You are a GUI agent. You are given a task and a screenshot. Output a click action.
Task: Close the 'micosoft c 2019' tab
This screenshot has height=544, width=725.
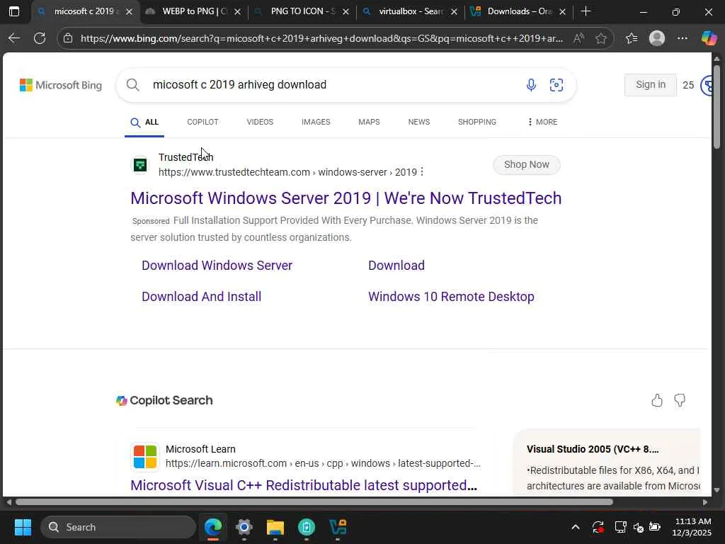pyautogui.click(x=130, y=11)
